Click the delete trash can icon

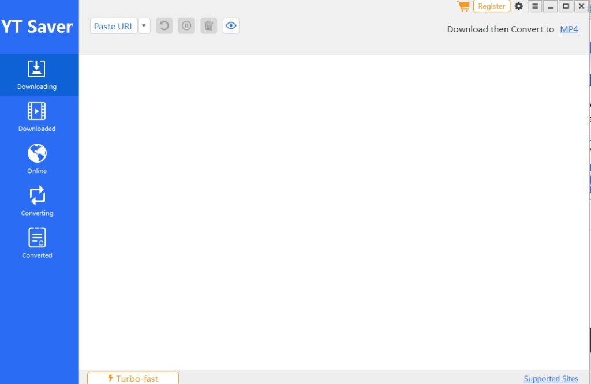209,26
